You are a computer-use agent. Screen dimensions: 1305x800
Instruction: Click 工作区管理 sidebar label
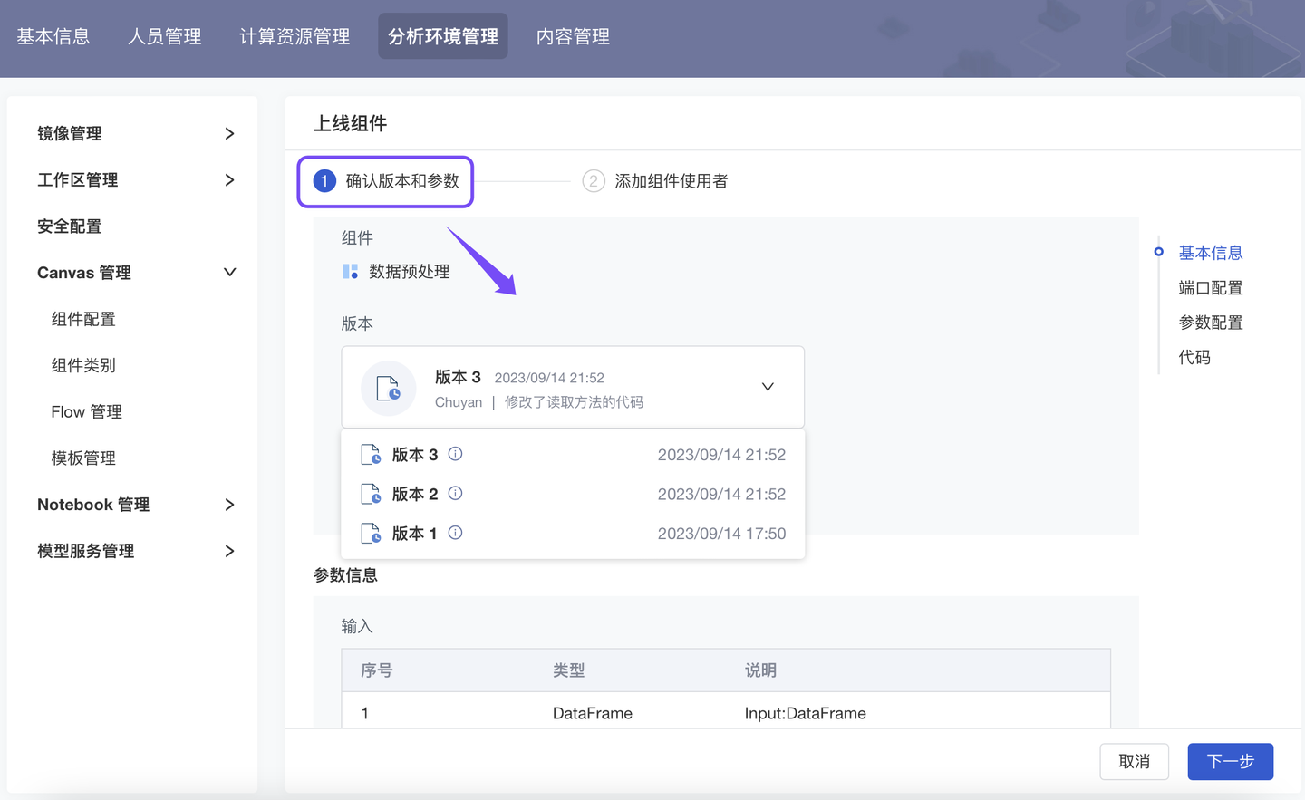[78, 180]
